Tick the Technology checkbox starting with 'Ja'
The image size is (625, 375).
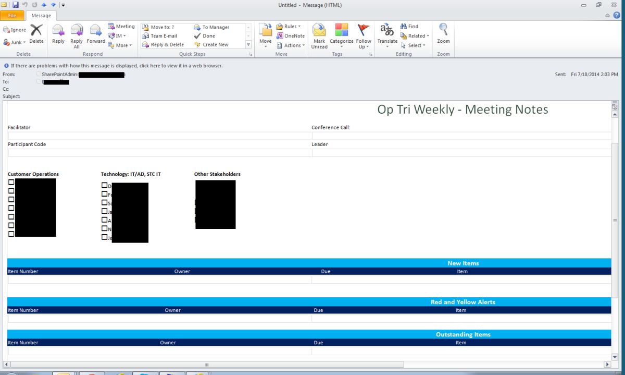pyautogui.click(x=104, y=211)
